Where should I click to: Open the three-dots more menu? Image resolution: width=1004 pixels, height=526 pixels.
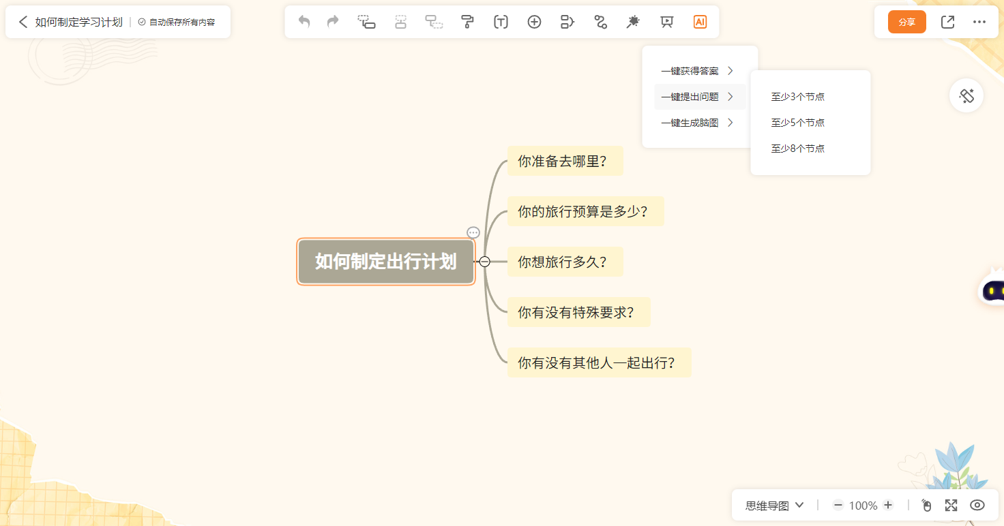(x=979, y=22)
